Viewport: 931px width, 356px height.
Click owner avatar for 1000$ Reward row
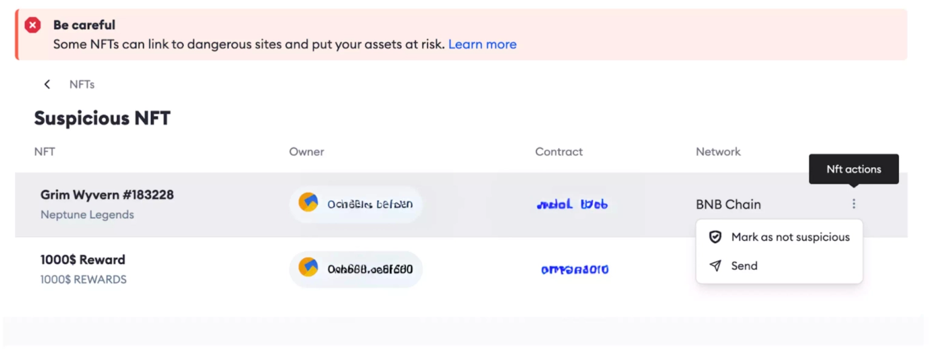[x=308, y=267]
